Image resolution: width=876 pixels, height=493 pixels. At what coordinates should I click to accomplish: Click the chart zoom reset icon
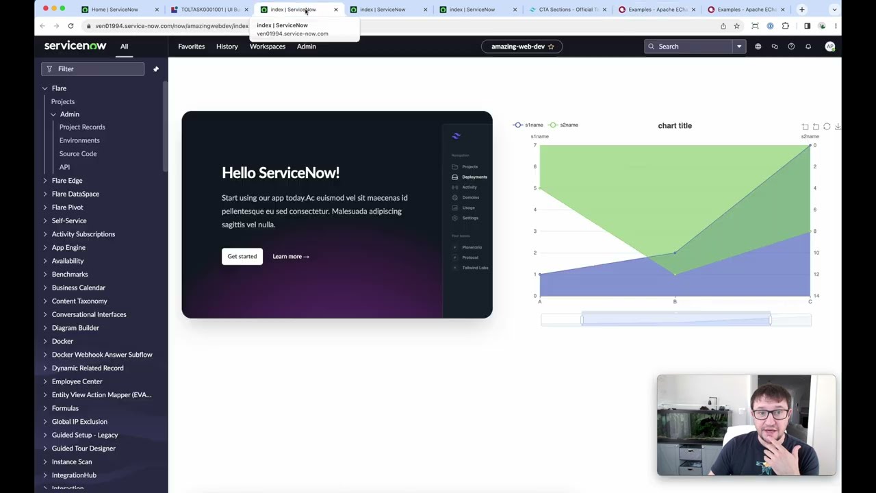click(816, 127)
